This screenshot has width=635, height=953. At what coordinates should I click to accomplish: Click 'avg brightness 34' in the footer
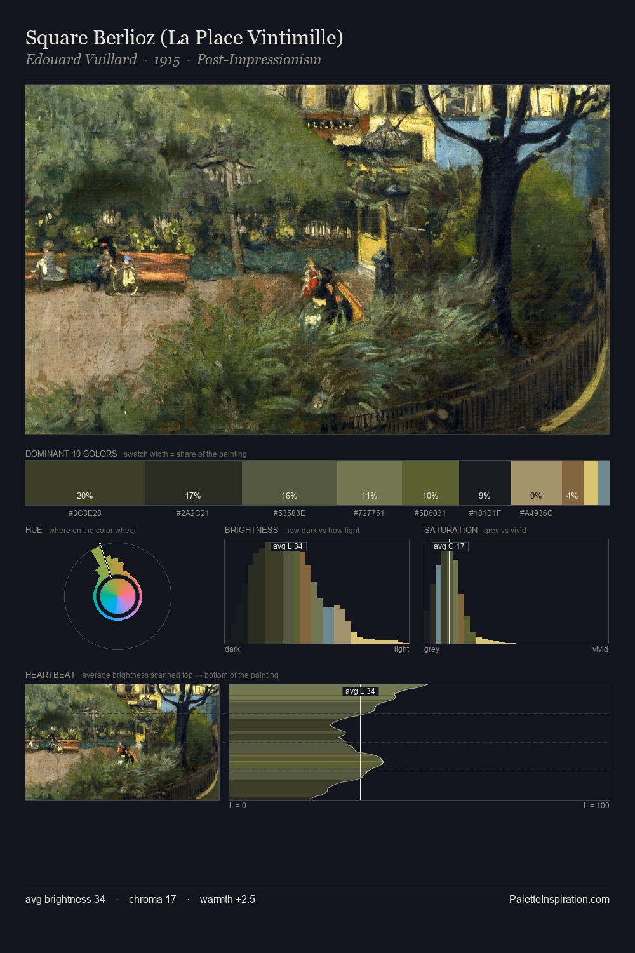65,899
